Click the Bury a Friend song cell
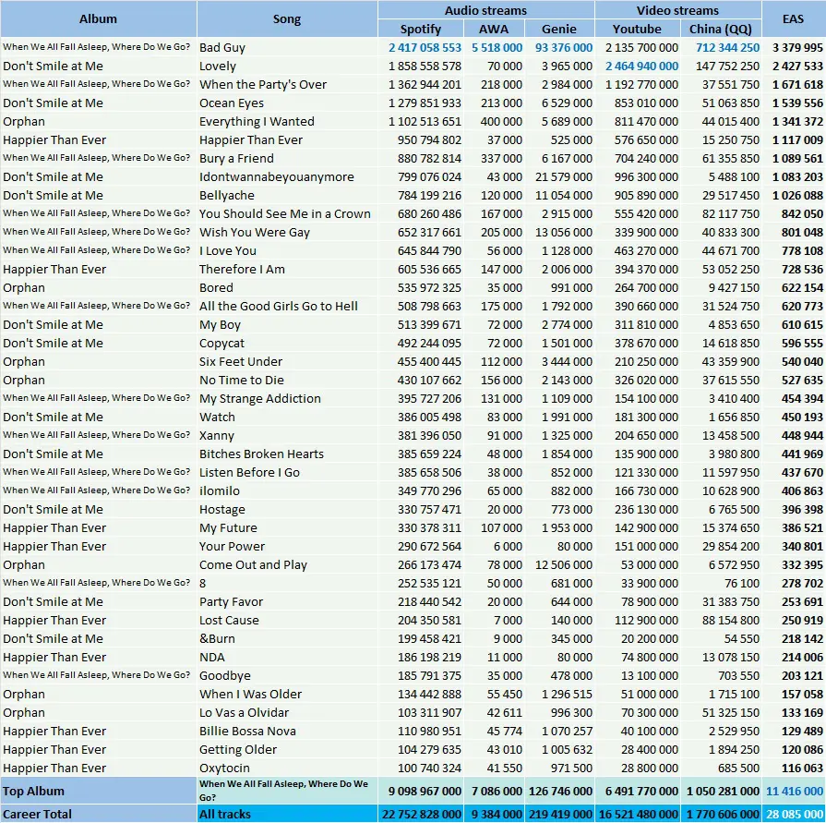The image size is (826, 823). pyautogui.click(x=287, y=158)
